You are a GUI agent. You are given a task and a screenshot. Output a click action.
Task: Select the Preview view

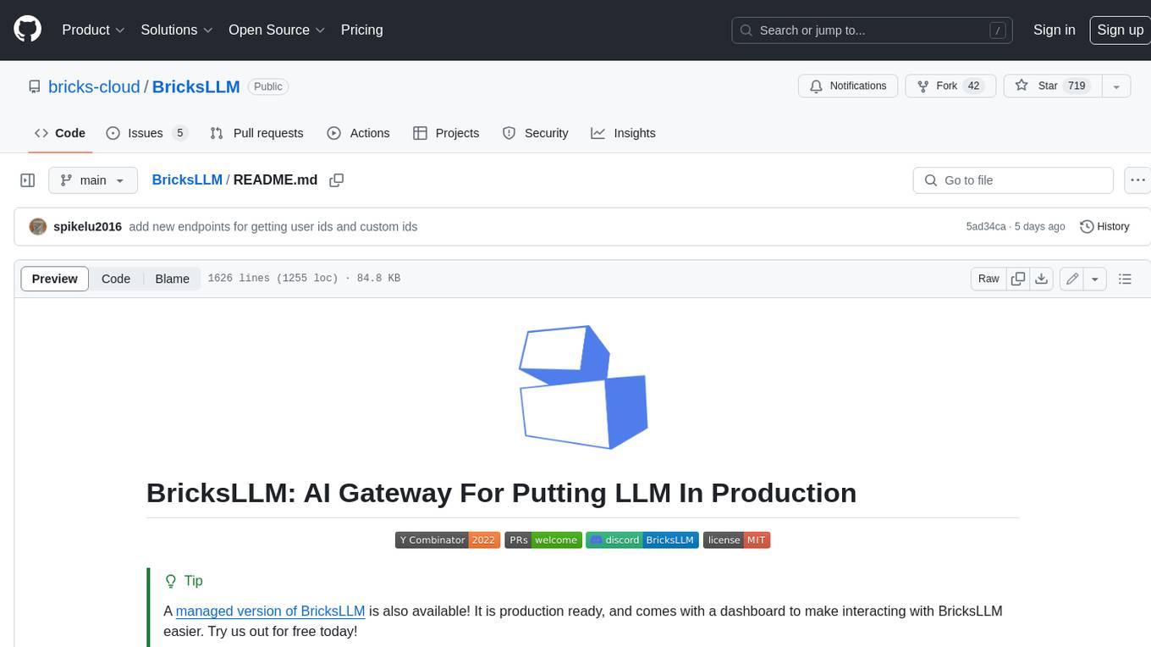click(55, 279)
